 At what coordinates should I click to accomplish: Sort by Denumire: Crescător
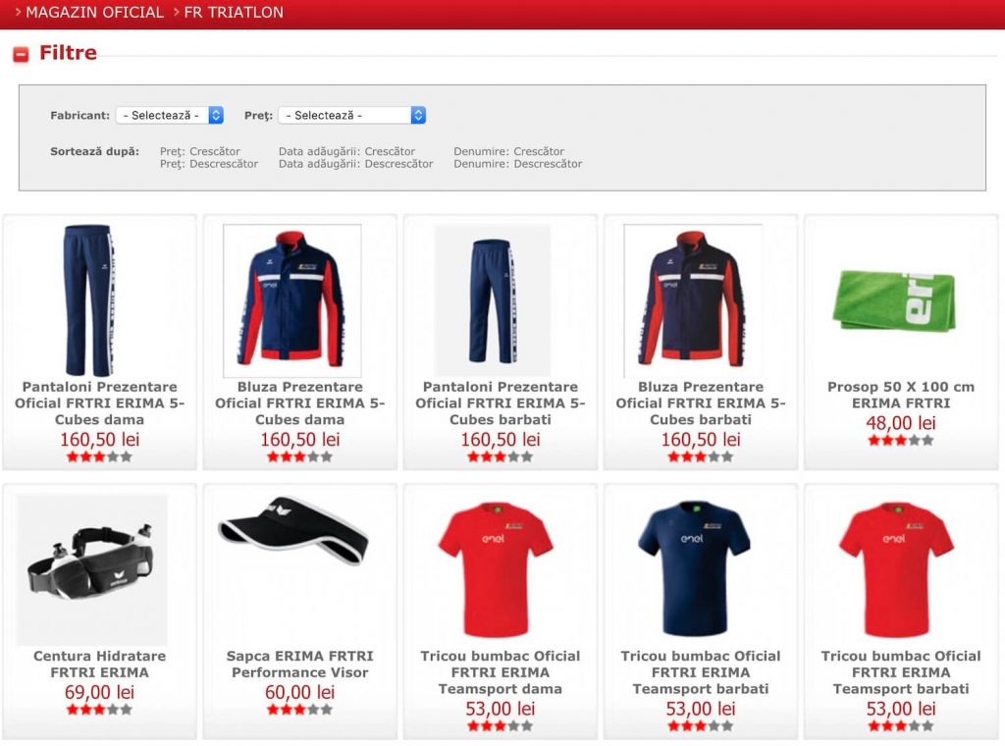[508, 151]
